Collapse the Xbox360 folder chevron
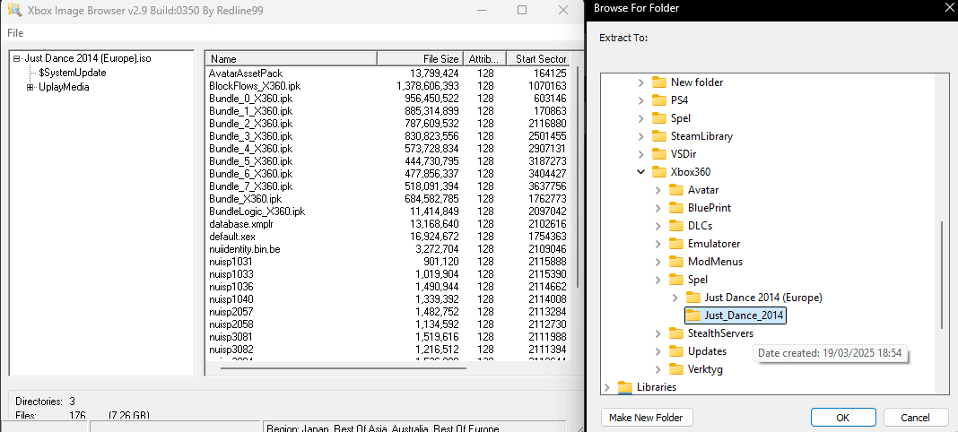The image size is (958, 432). 640,172
